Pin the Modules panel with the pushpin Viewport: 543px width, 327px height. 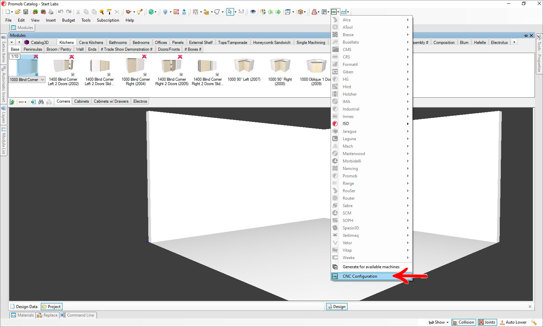pyautogui.click(x=526, y=35)
